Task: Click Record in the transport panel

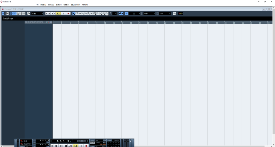Action: [x=86, y=146]
